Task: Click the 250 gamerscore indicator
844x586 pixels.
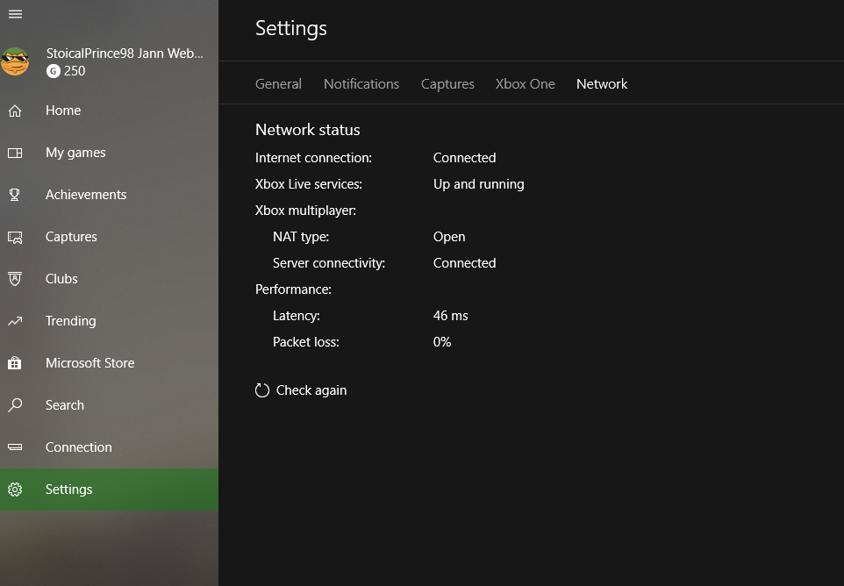Action: click(x=67, y=71)
